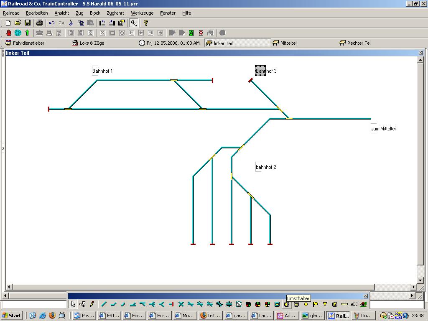The width and height of the screenshot is (428, 321).
Task: Open the Werkzeuge menu
Action: point(142,13)
